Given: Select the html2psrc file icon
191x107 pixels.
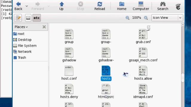Looking at the screenshot, I should [106, 89].
